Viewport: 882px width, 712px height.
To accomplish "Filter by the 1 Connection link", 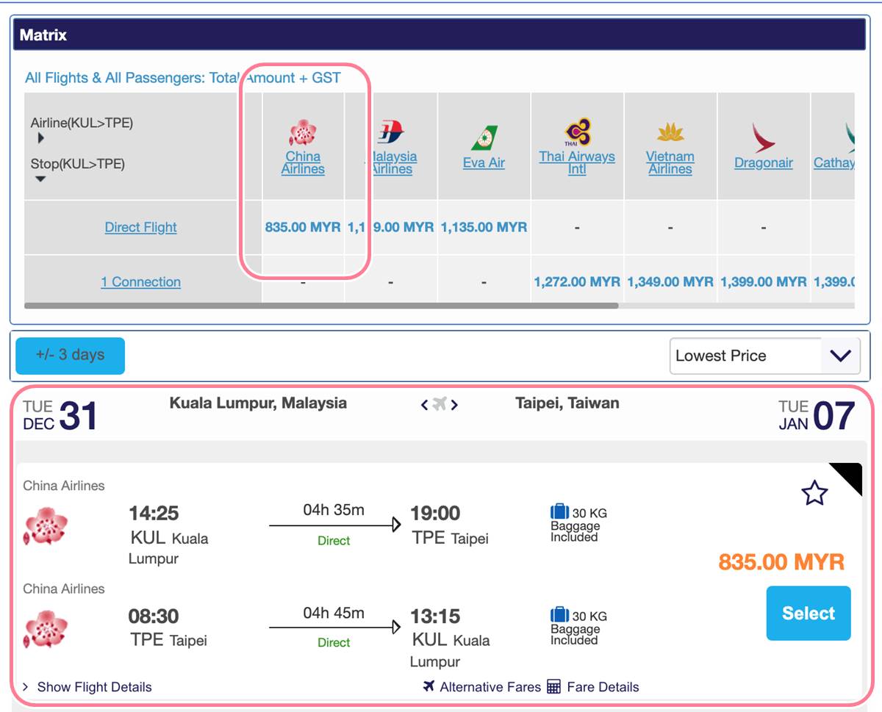I will tap(141, 282).
